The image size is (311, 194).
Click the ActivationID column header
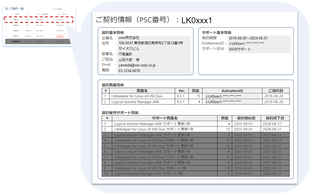[x=232, y=91]
